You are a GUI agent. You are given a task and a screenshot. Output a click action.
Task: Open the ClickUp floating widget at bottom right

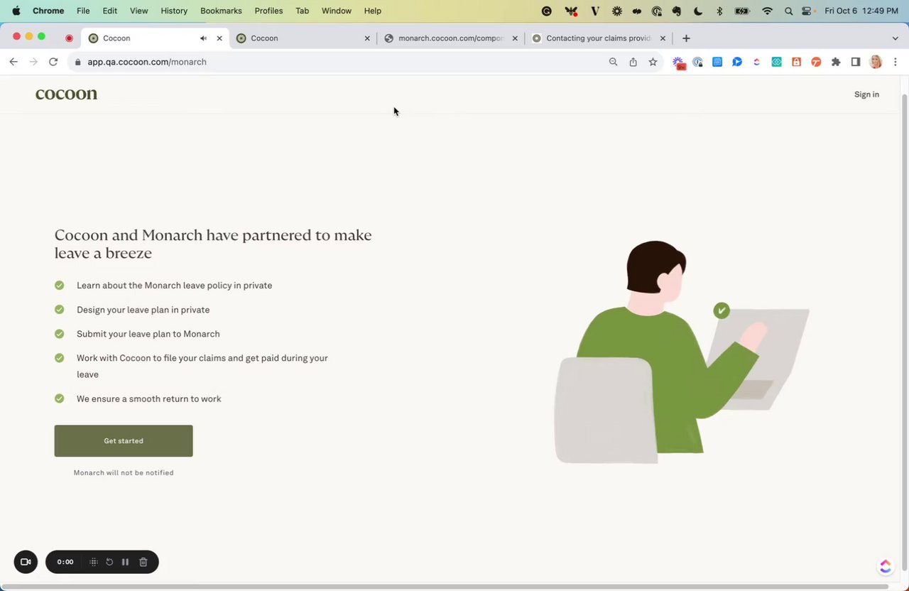tap(885, 566)
